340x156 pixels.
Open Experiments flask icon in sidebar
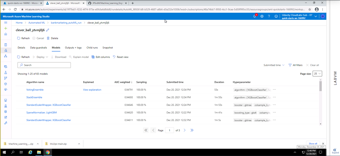click(x=6, y=73)
